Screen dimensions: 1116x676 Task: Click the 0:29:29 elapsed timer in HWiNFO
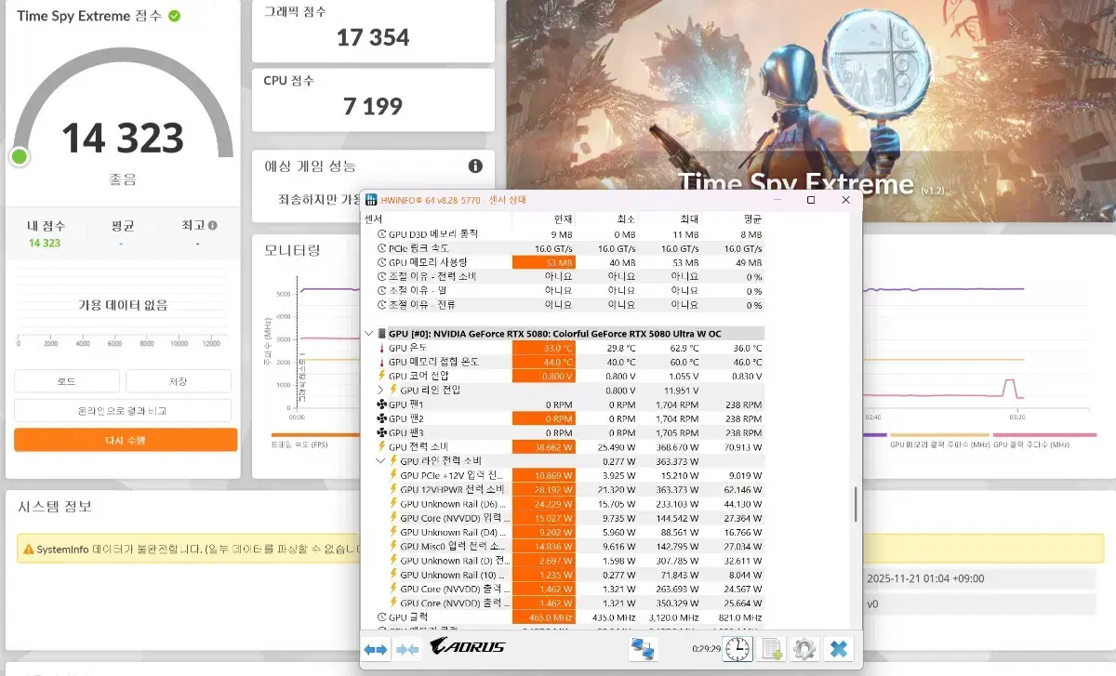tap(706, 649)
